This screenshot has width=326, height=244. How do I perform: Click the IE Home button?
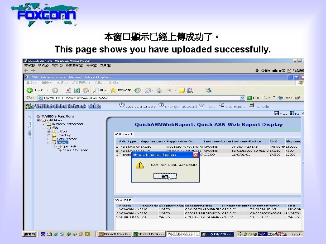click(x=86, y=90)
